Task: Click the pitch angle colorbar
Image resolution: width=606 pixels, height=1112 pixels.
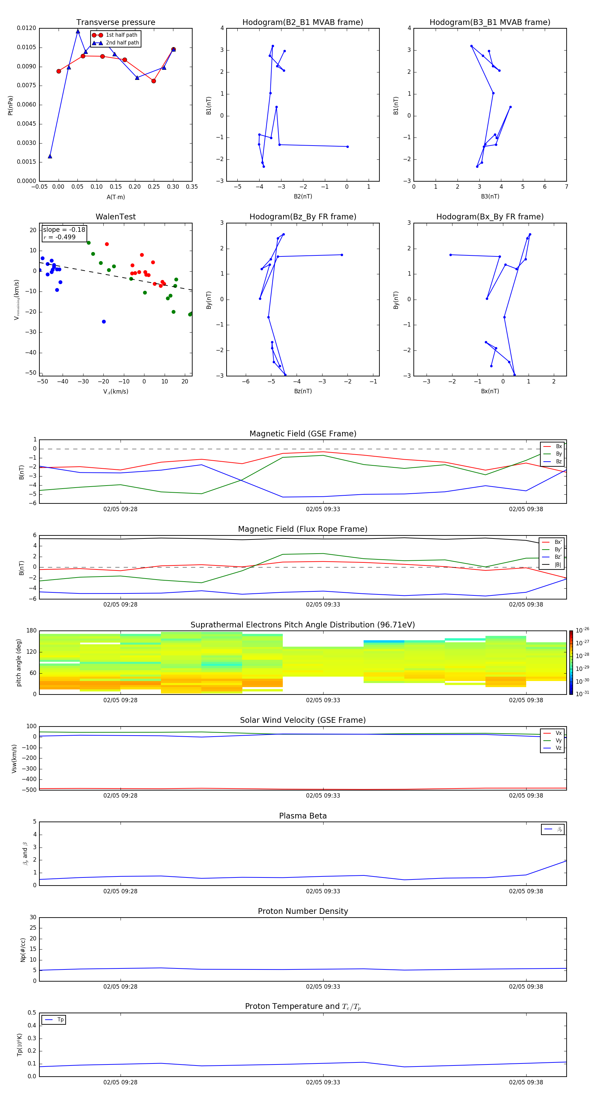Action: [x=571, y=662]
